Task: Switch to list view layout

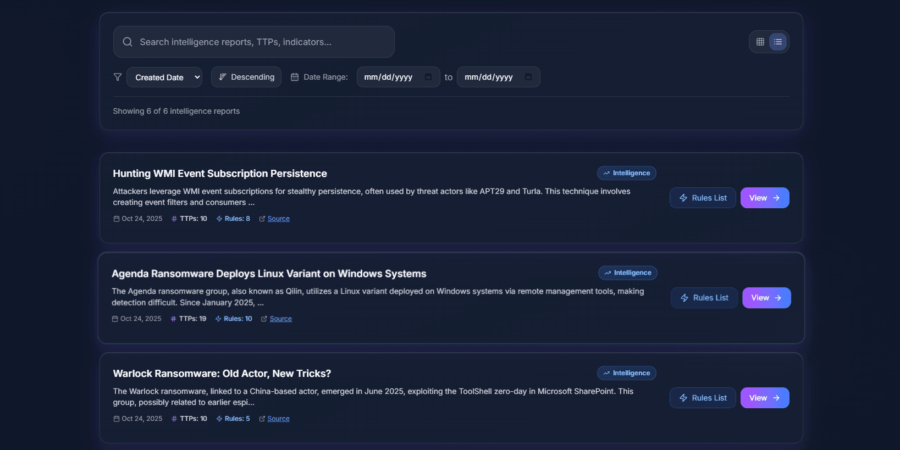Action: tap(778, 42)
